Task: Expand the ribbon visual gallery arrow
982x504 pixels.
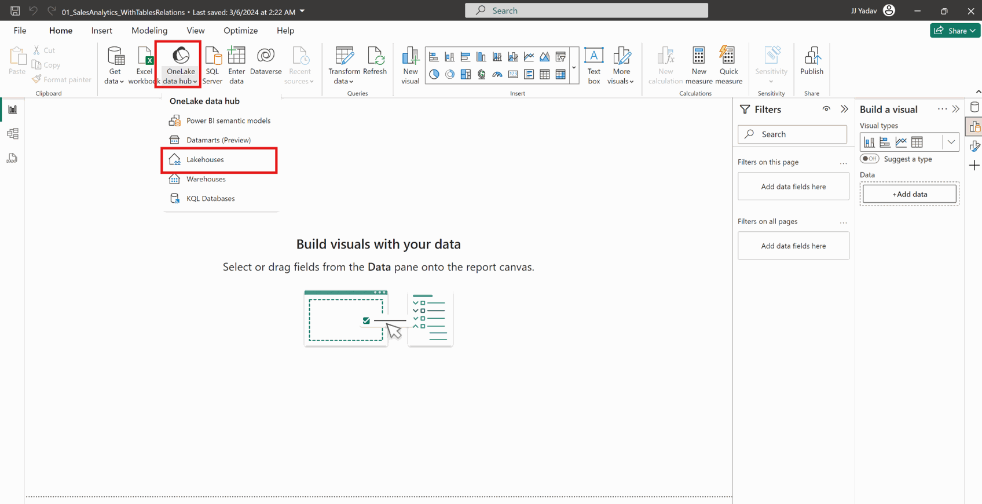Action: click(574, 67)
